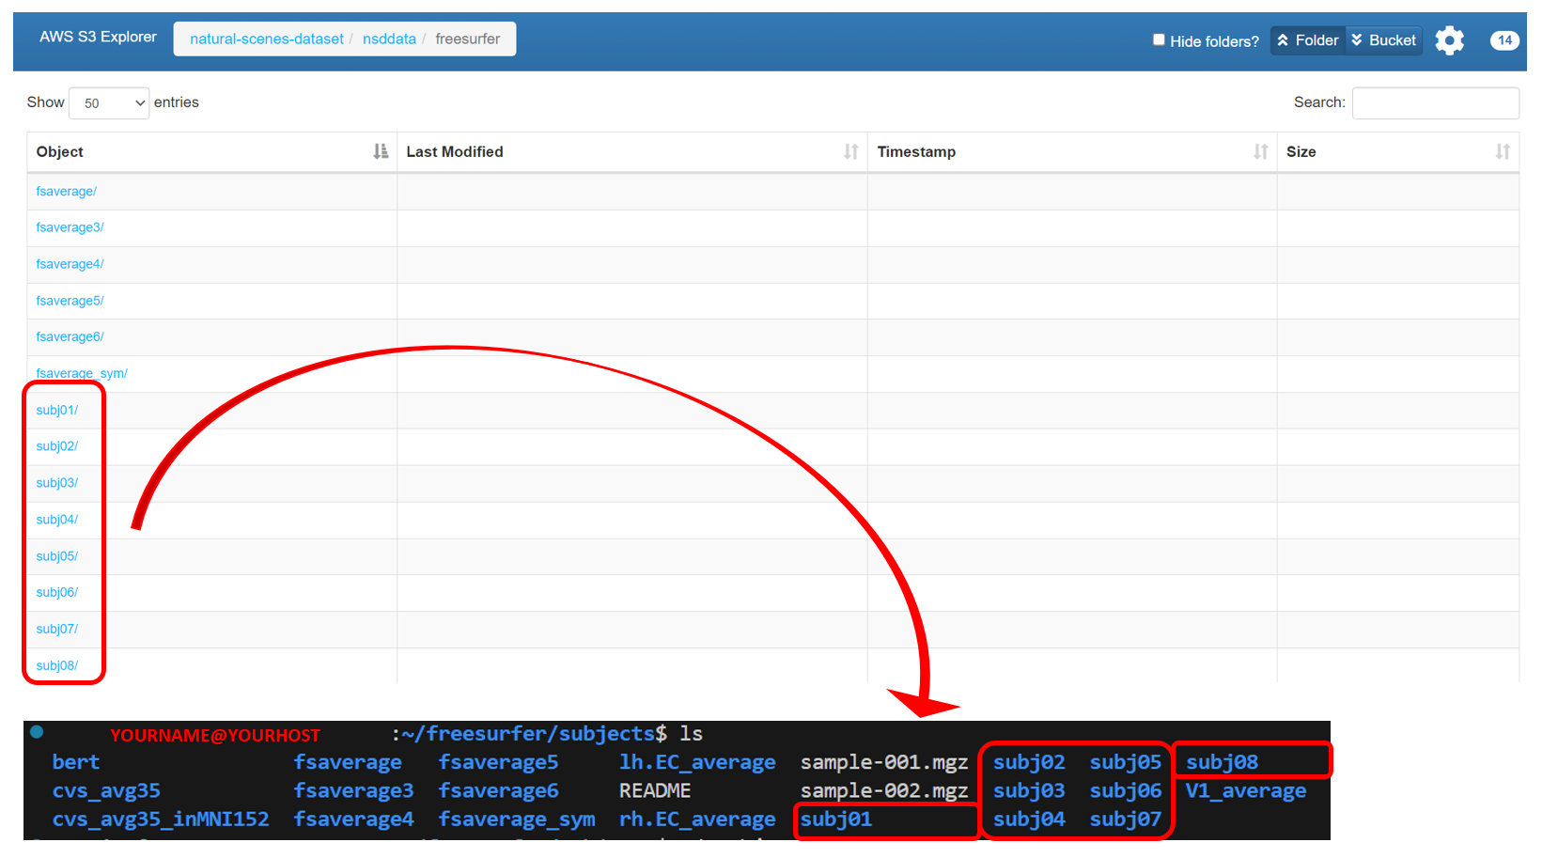1558x858 pixels.
Task: Open the subj08/ folder link
Action: tap(57, 666)
